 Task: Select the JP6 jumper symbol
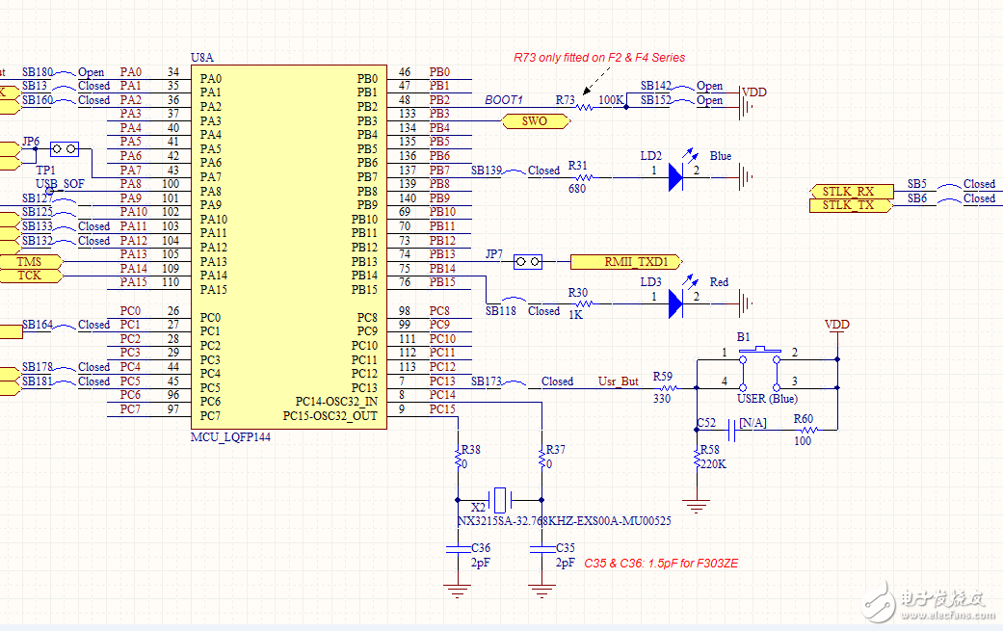click(x=65, y=148)
